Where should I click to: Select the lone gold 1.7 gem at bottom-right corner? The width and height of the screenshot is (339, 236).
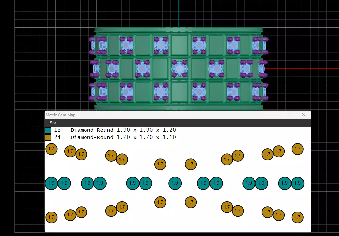coord(298,217)
